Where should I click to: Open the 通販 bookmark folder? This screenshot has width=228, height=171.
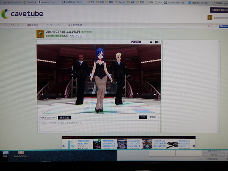pyautogui.click(x=131, y=2)
